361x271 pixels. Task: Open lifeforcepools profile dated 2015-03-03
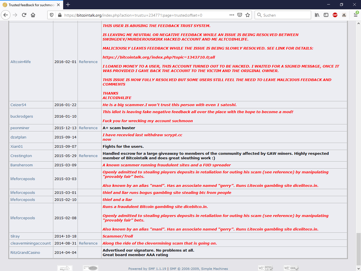point(23,179)
